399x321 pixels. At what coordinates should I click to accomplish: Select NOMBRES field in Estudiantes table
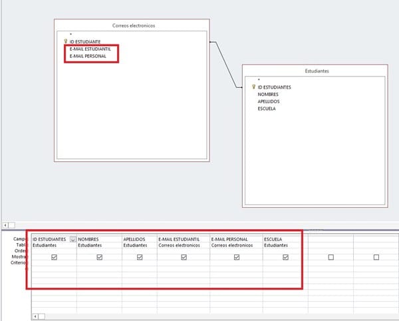(x=268, y=95)
